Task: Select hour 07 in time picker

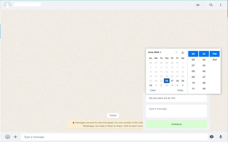Action: coord(193,65)
